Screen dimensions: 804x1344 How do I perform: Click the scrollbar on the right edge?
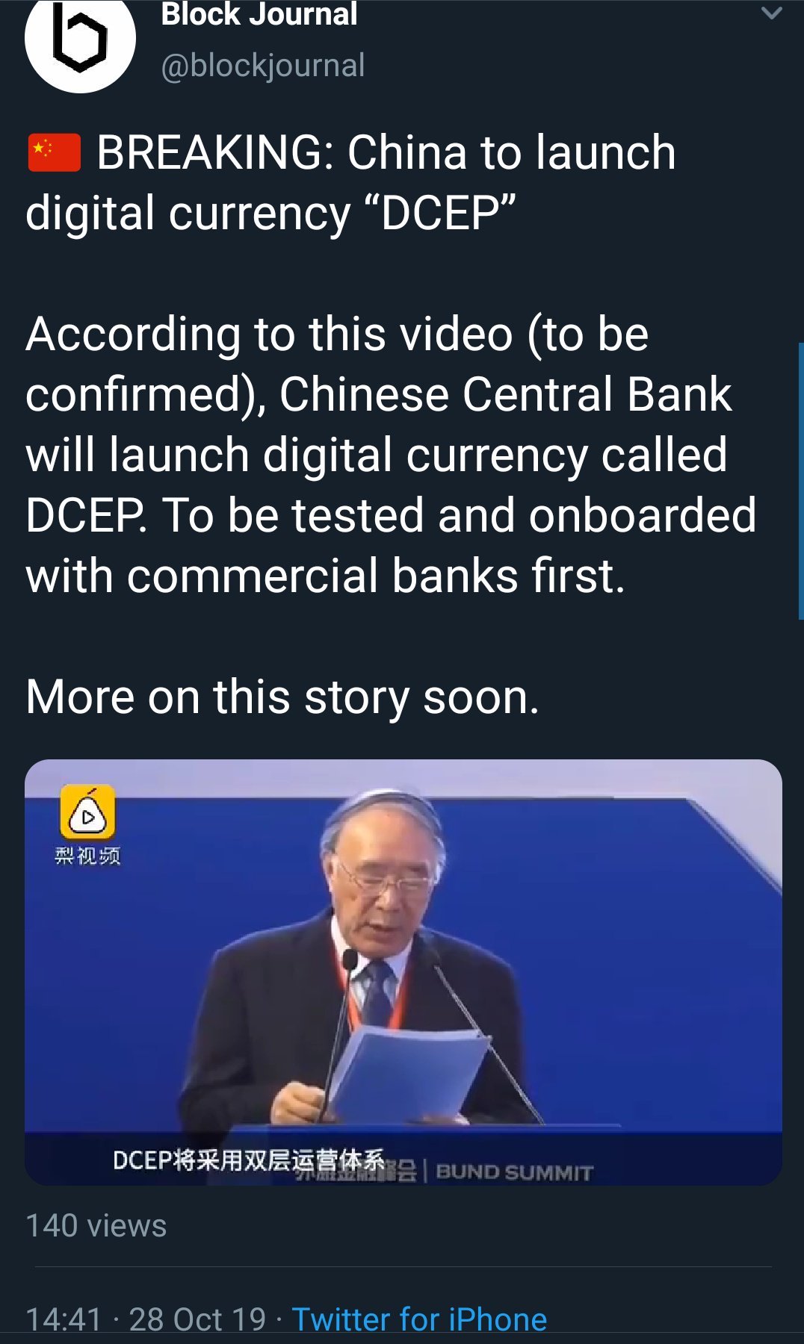[801, 480]
